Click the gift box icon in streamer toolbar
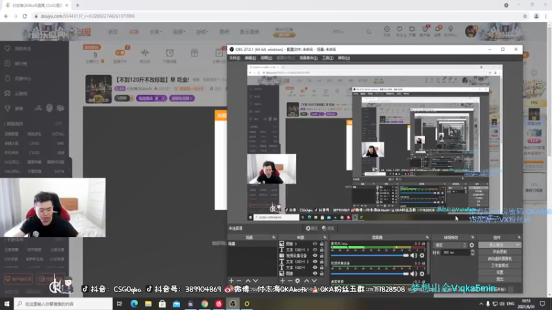 [x=195, y=53]
